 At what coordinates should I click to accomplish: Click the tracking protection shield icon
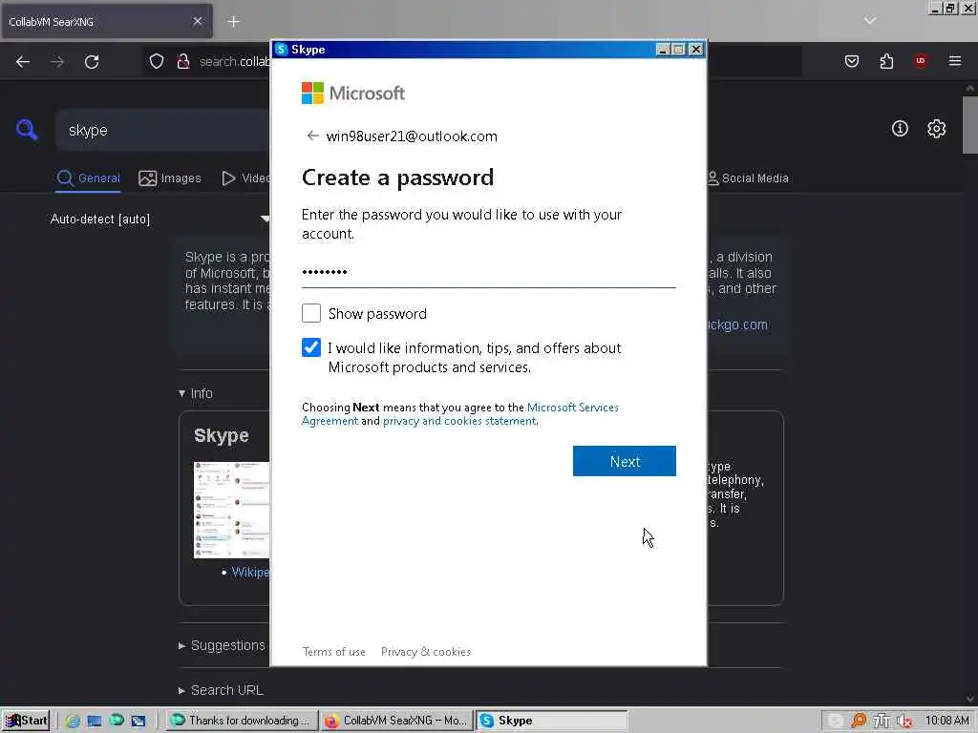157,61
